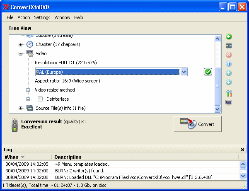Click log entry 'BURN: Loaded DLL' vso_hwe.dll
This screenshot has height=191, width=249.
click(x=134, y=177)
